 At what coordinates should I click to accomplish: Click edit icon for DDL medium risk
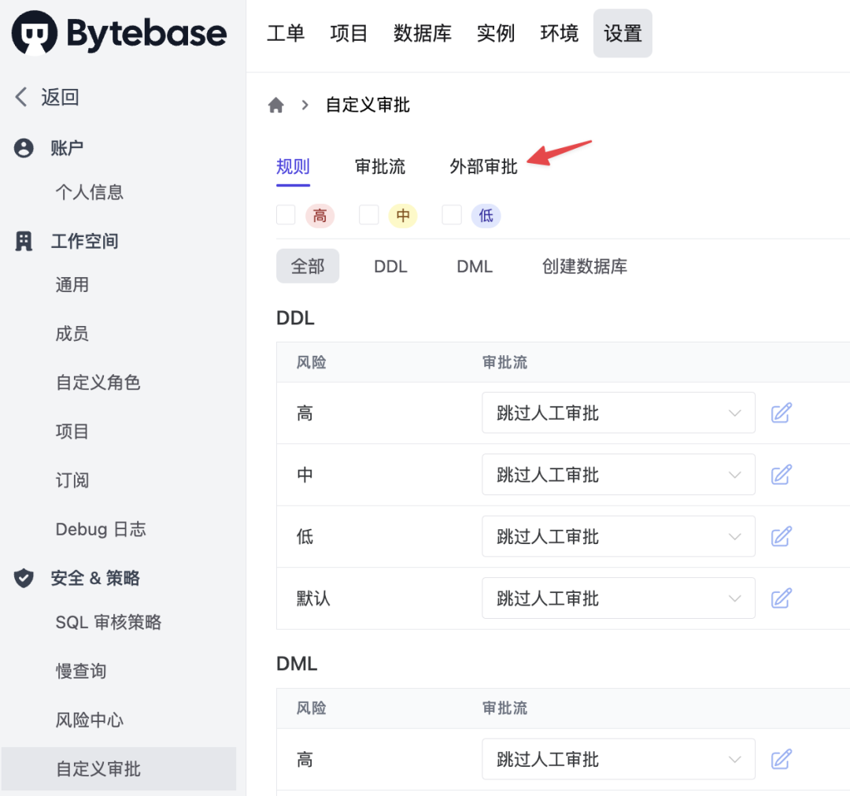(x=781, y=475)
